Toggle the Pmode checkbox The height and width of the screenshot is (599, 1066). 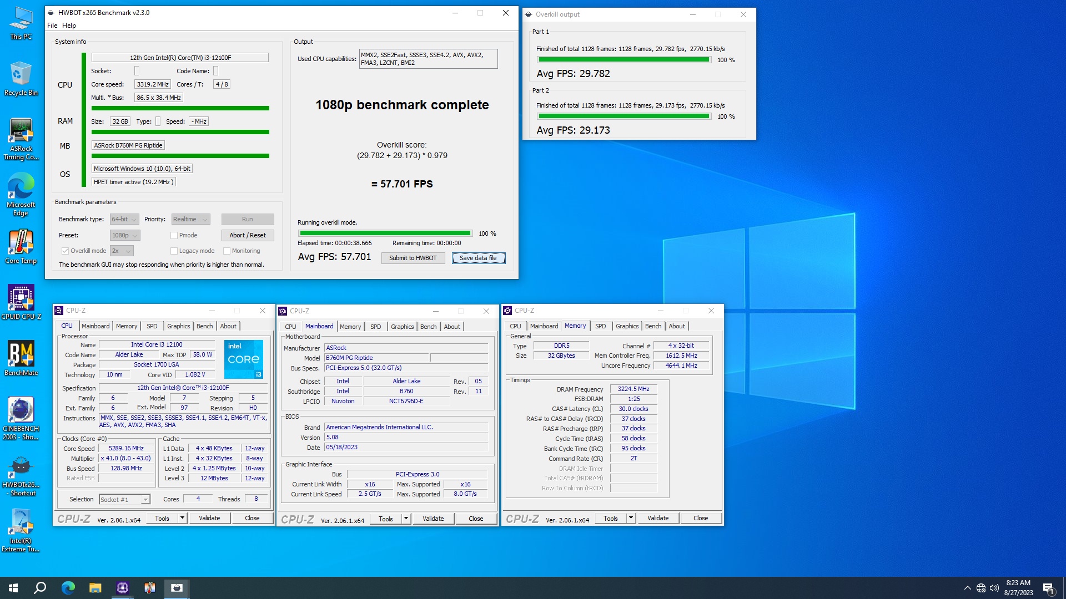point(174,235)
